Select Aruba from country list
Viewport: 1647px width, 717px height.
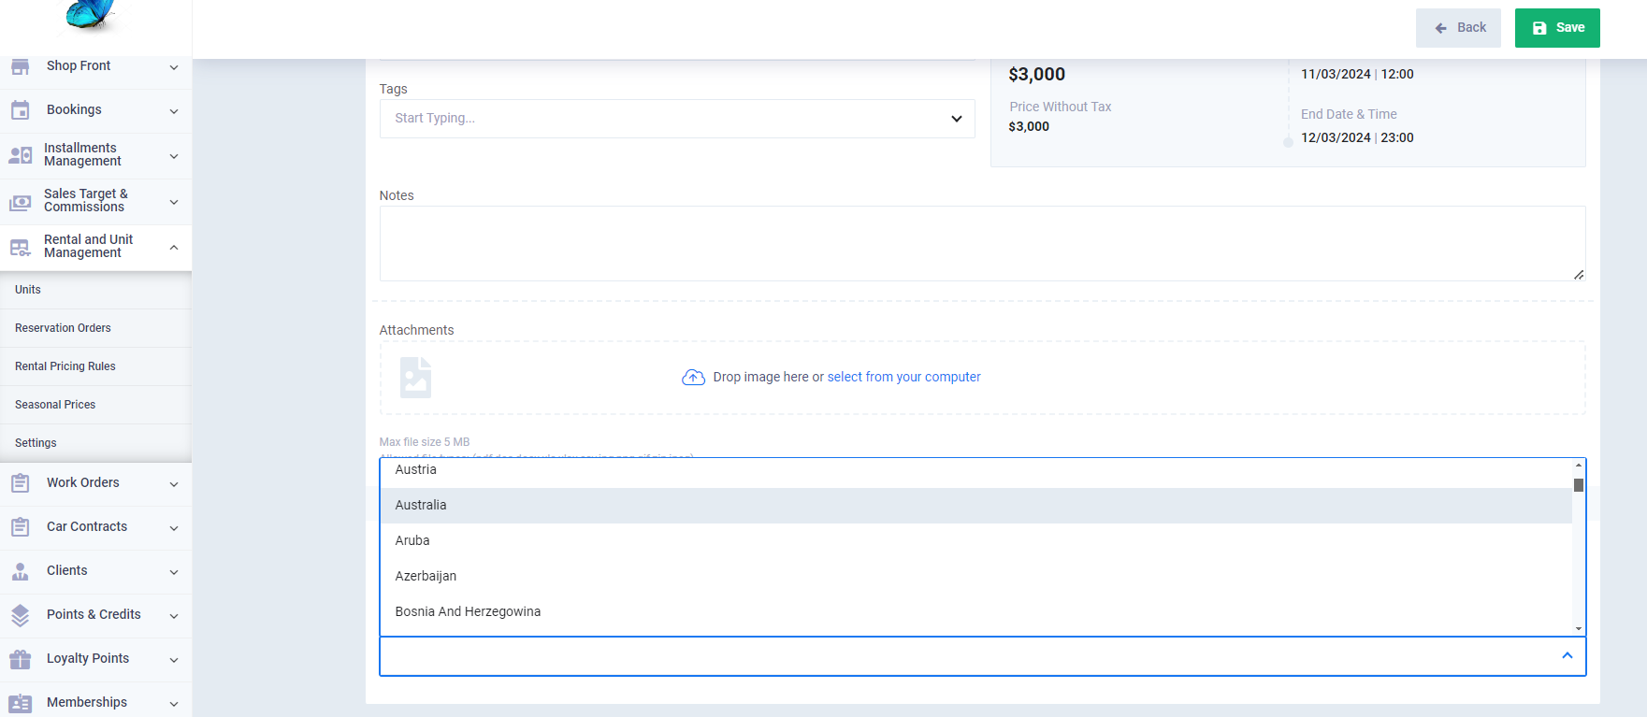(975, 541)
